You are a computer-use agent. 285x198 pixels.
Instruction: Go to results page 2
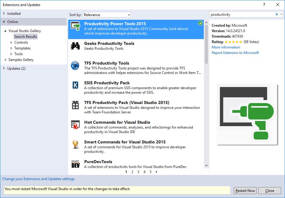pos(132,172)
